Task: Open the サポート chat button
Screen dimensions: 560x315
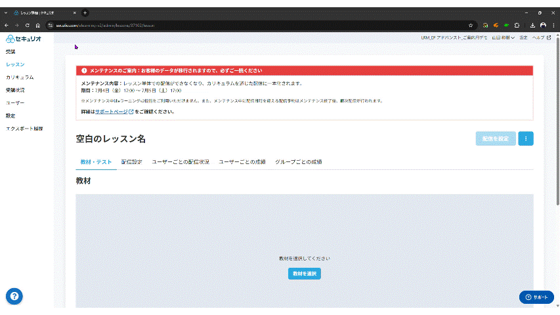Action: 536,297
